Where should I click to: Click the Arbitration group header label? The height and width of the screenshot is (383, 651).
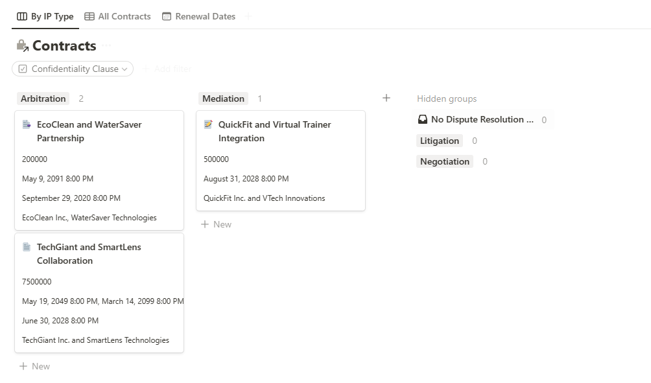43,99
